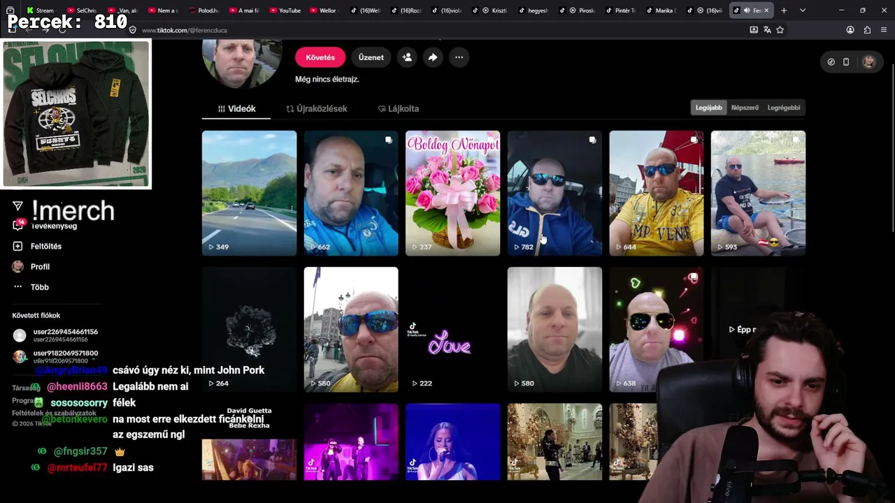Open the browser account icon
Screen dimensions: 895x503
tap(850, 30)
